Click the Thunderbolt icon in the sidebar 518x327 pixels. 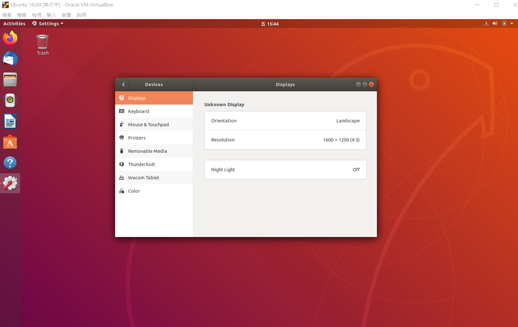point(122,164)
